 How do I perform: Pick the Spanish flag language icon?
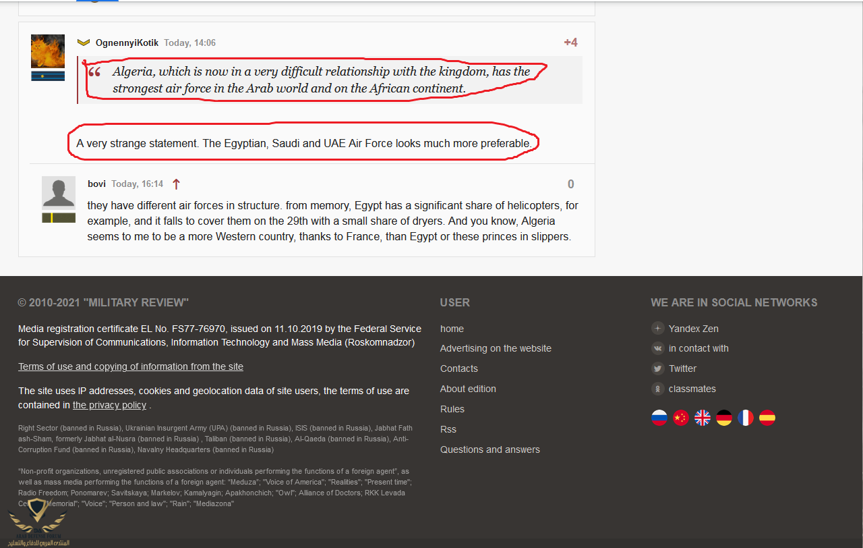tap(767, 418)
